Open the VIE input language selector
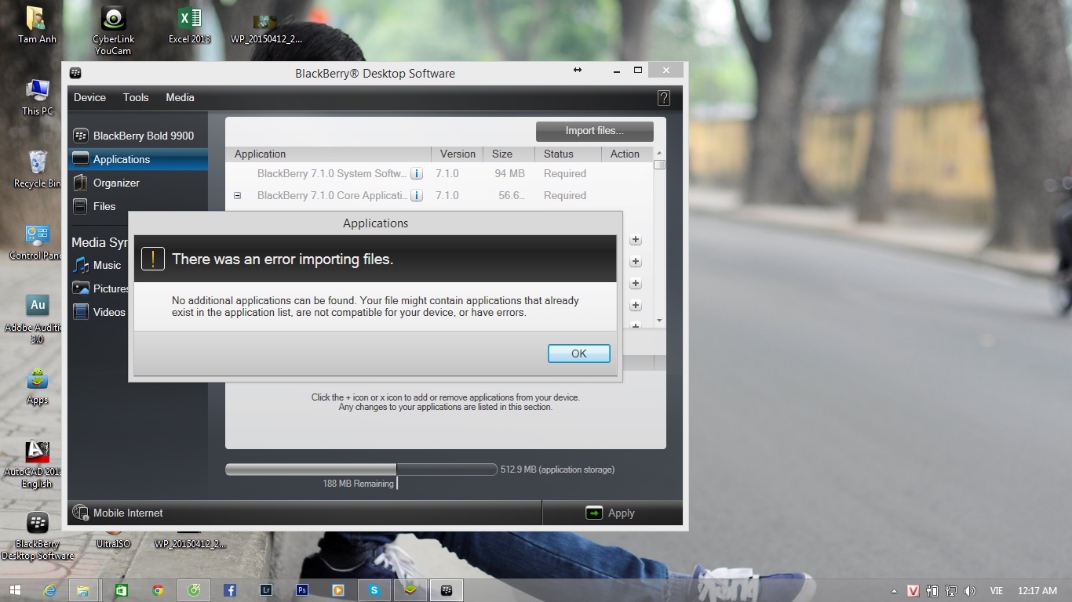This screenshot has width=1072, height=602. pos(996,591)
